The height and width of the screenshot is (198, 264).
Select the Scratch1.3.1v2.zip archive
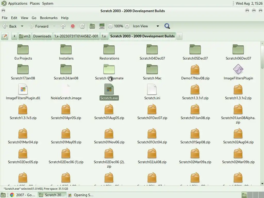(x=238, y=92)
